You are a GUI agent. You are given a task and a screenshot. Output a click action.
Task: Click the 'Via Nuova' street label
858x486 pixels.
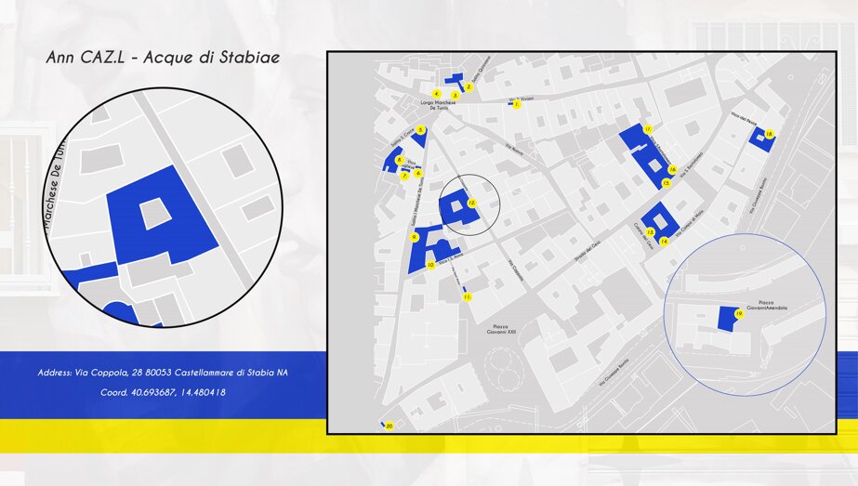pyautogui.click(x=514, y=150)
